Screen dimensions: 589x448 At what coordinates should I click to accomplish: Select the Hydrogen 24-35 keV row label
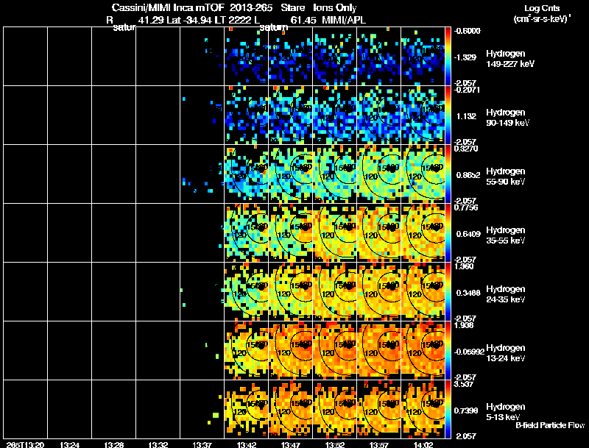point(506,294)
